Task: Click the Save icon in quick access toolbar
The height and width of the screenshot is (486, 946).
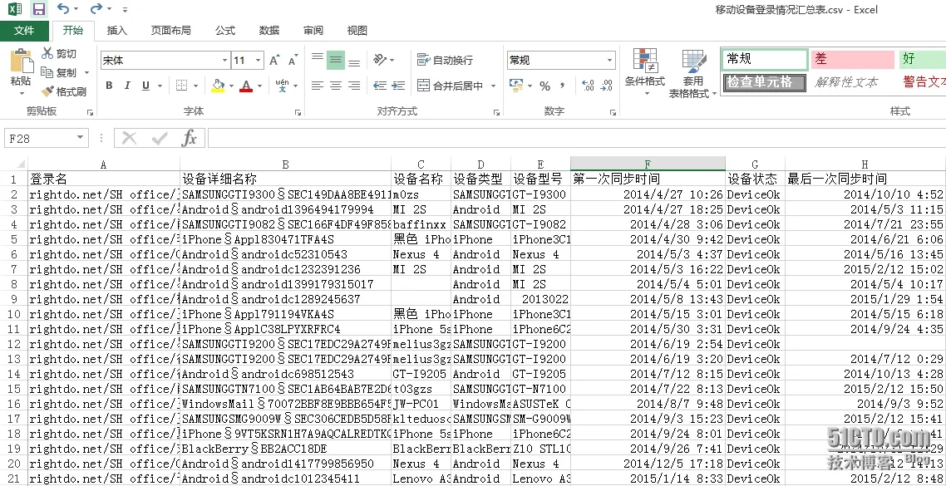Action: click(x=38, y=9)
